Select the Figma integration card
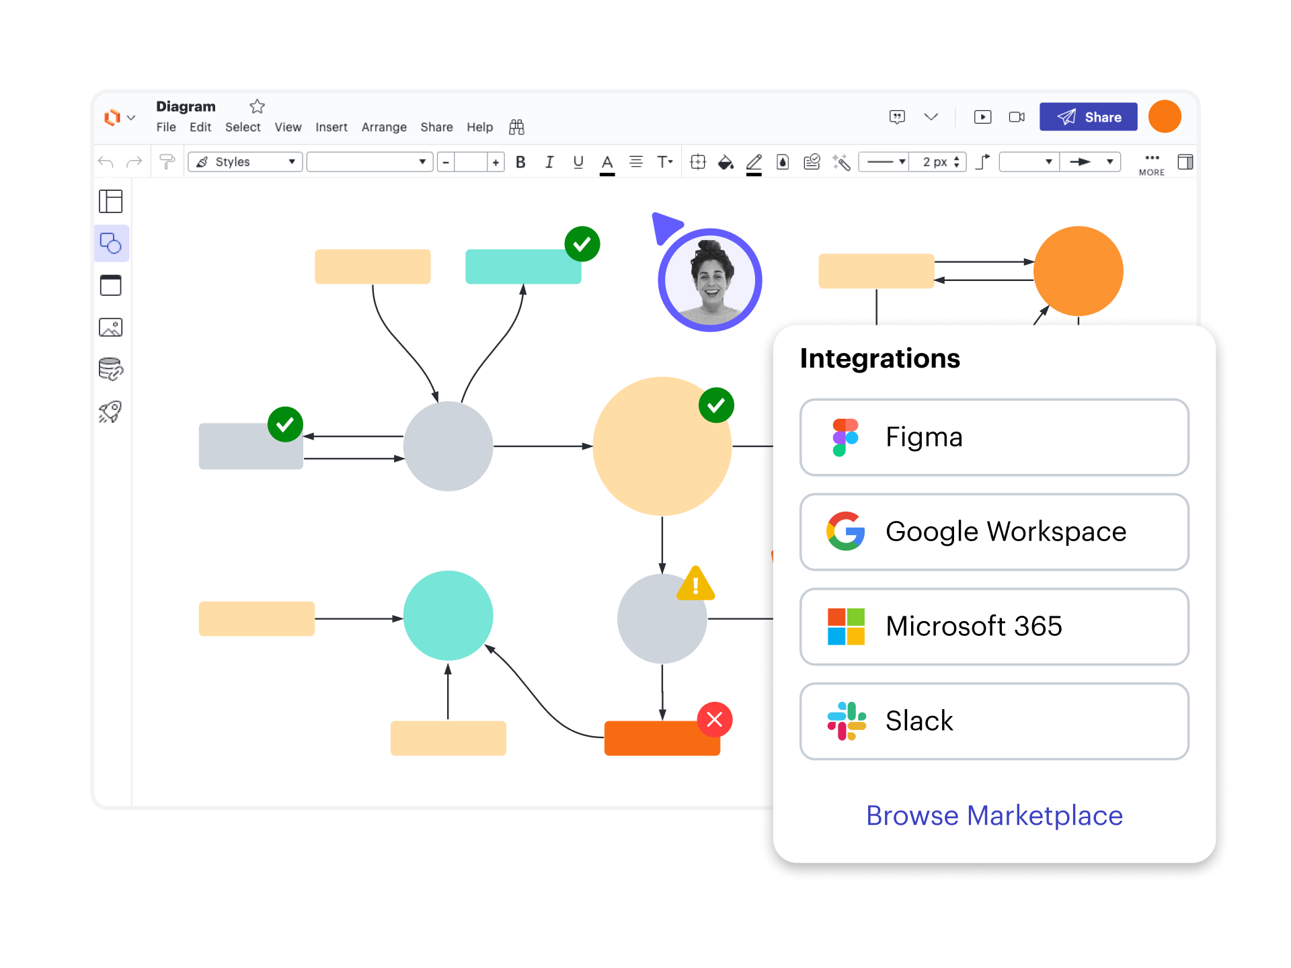 click(994, 438)
